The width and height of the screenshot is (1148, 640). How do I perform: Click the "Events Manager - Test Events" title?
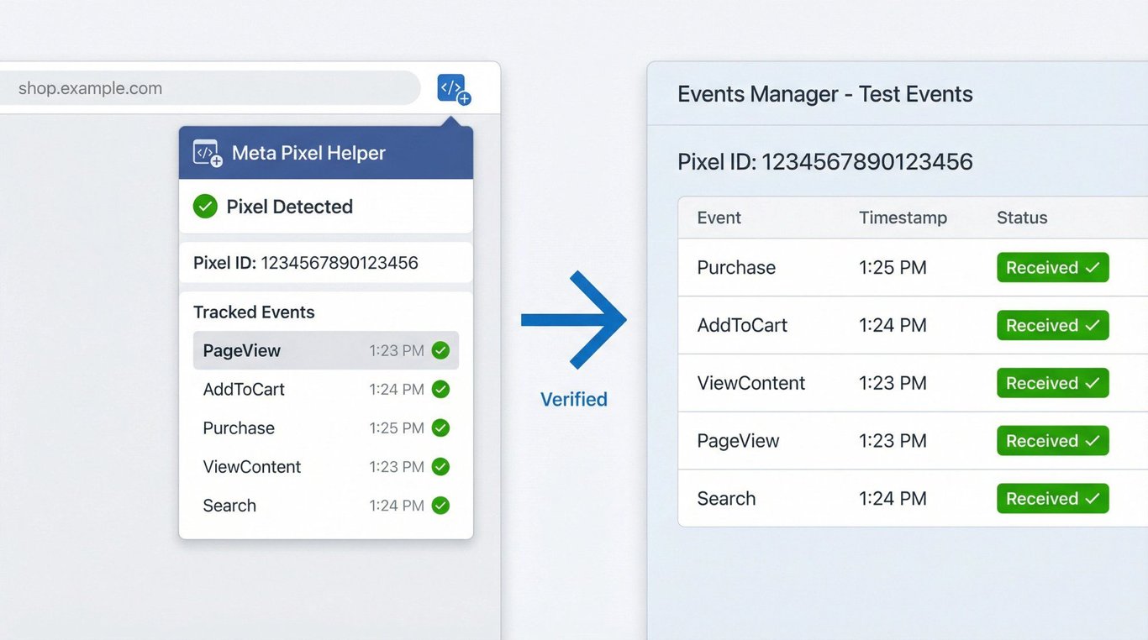(825, 94)
